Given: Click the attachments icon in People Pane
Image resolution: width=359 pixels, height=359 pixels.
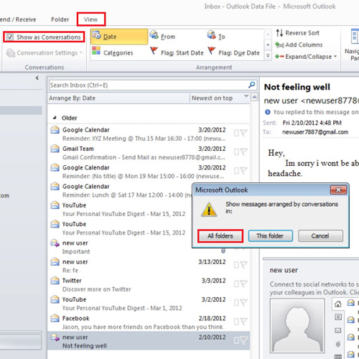Looking at the screenshot, I should 338,344.
